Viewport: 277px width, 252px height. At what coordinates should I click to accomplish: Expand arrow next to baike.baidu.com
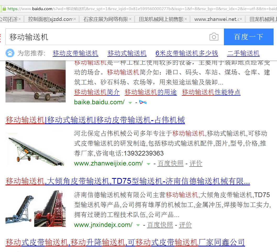point(130,103)
